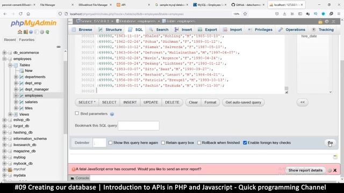Screen dimensions: 344x193
Task: Click the << columns toggle button
Action: click(x=302, y=102)
